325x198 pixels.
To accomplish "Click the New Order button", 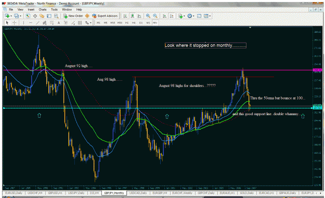I will 73,16.
